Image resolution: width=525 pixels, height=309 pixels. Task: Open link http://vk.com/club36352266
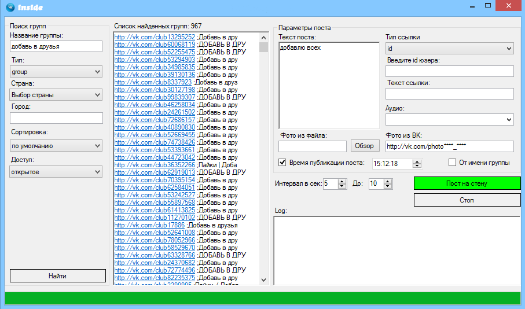(155, 165)
